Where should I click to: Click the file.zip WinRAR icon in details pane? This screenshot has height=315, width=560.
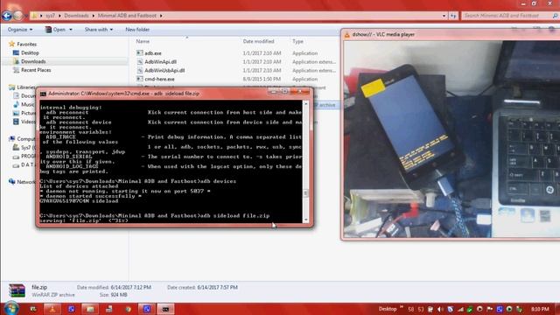pyautogui.click(x=17, y=290)
